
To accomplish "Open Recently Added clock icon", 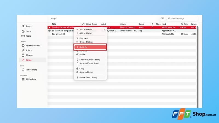I will 23,45.
